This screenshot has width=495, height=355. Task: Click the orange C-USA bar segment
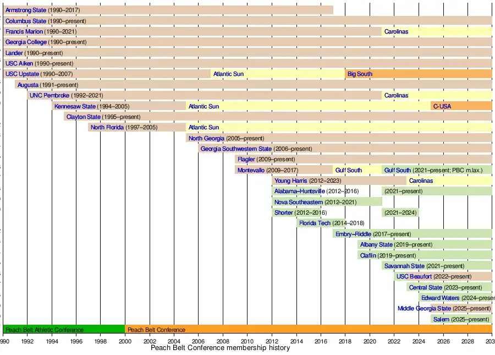tap(461, 106)
